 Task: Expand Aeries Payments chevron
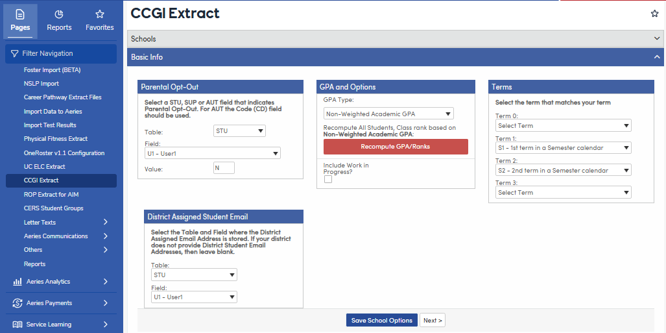click(105, 303)
